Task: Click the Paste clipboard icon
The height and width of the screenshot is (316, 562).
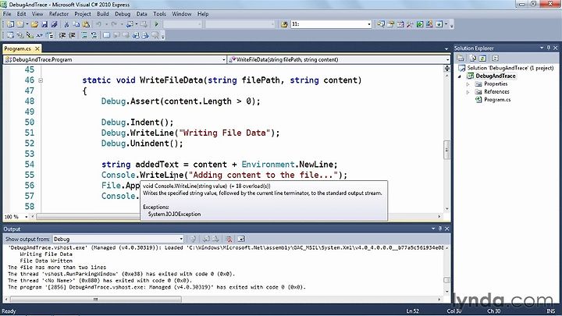Action: [86, 24]
